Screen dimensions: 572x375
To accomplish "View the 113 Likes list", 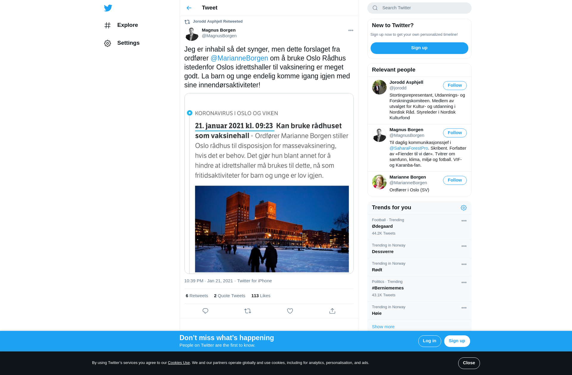I will tap(261, 296).
